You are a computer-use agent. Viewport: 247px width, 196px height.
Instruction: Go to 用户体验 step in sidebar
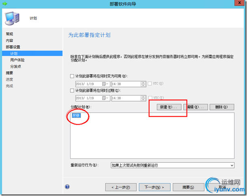click(x=17, y=60)
